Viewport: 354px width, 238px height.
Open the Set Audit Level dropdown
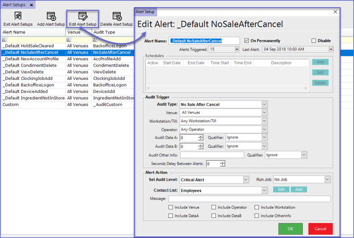coord(246,180)
